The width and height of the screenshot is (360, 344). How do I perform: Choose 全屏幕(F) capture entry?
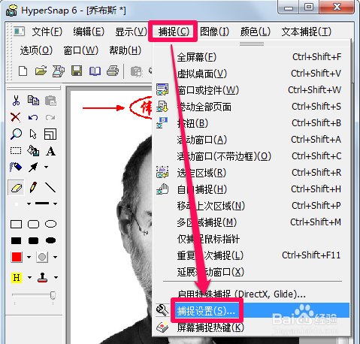[252, 57]
